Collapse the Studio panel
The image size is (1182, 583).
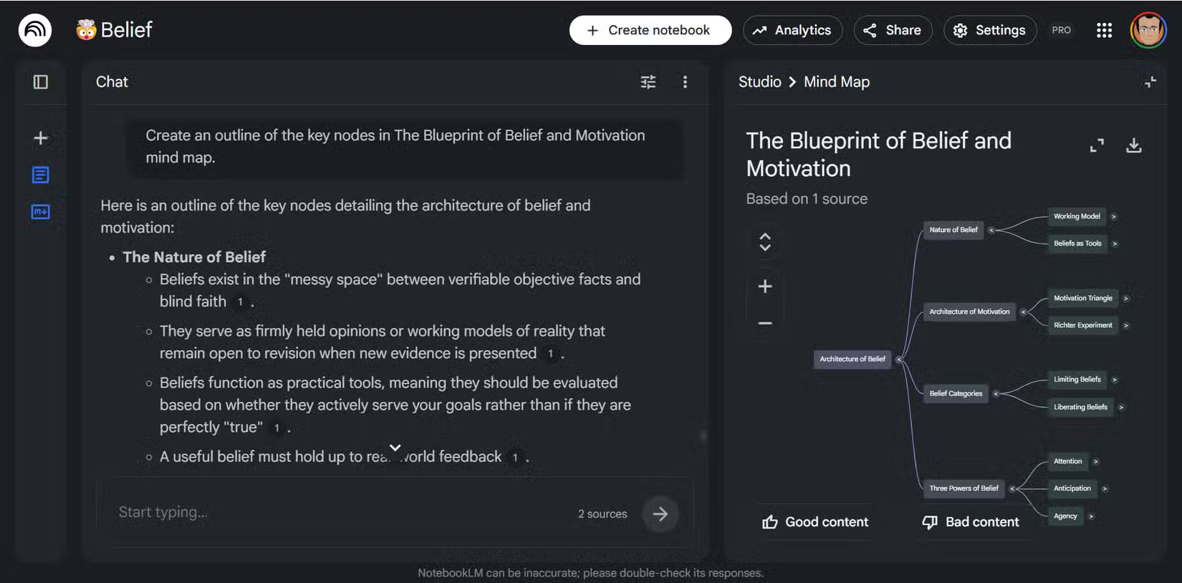1150,82
